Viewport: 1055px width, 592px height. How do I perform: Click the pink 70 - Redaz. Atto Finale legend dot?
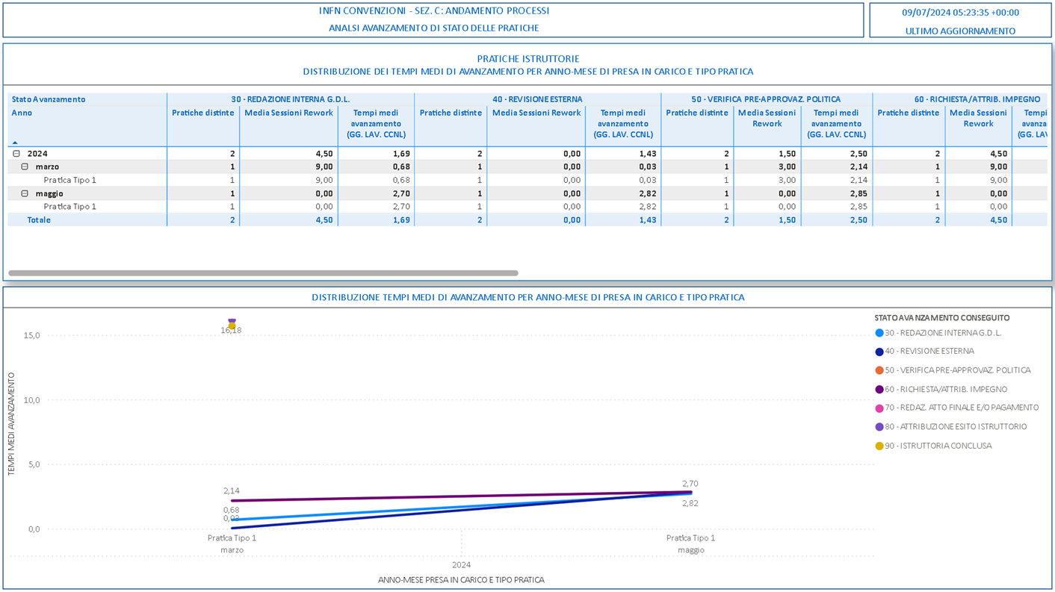[879, 408]
